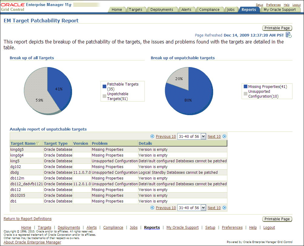The height and width of the screenshot is (246, 304).
Task: Click the footer Alerts link
Action: (x=91, y=228)
